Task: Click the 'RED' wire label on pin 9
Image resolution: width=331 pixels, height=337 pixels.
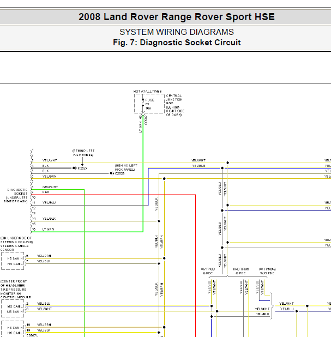Action: pyautogui.click(x=46, y=192)
